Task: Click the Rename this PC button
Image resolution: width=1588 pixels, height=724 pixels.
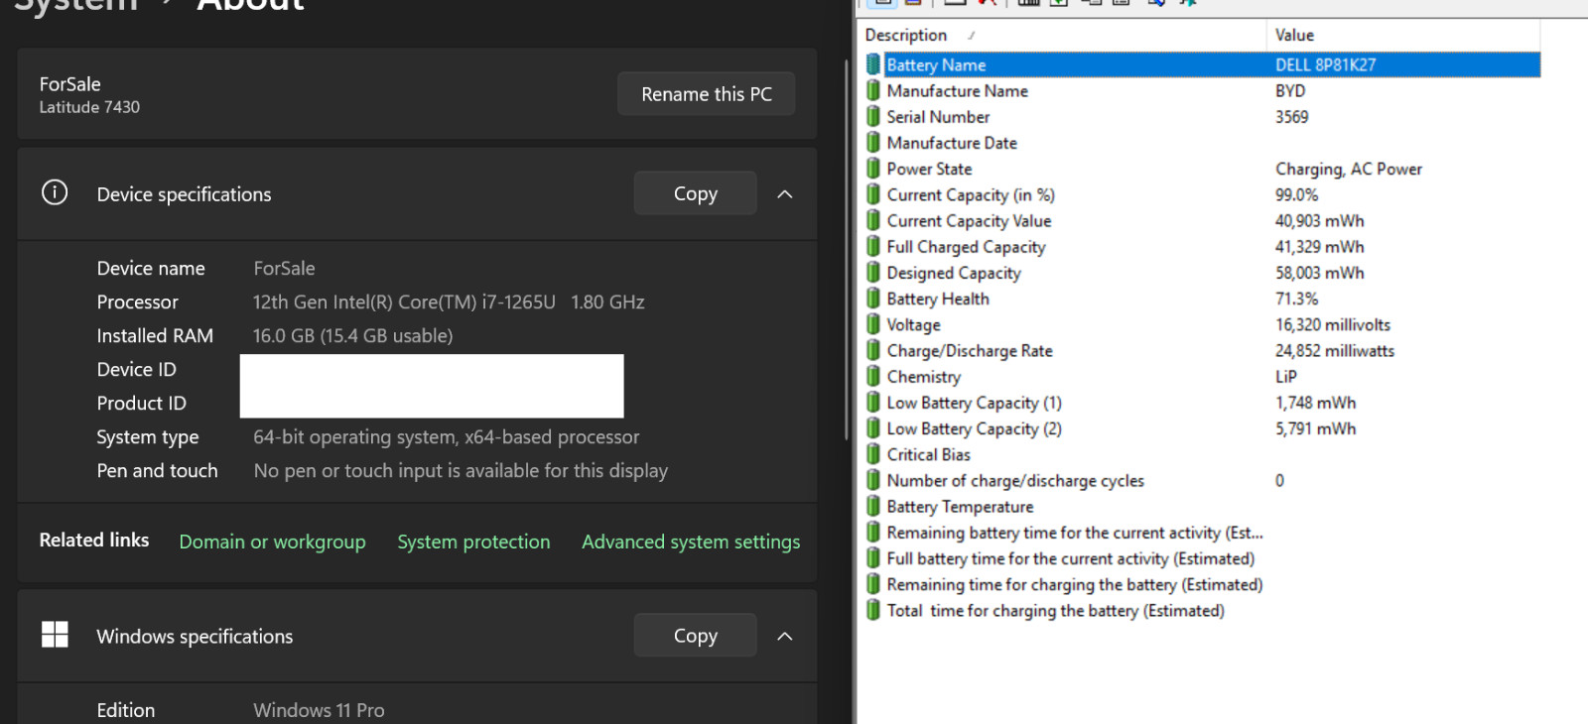Action: (x=707, y=94)
